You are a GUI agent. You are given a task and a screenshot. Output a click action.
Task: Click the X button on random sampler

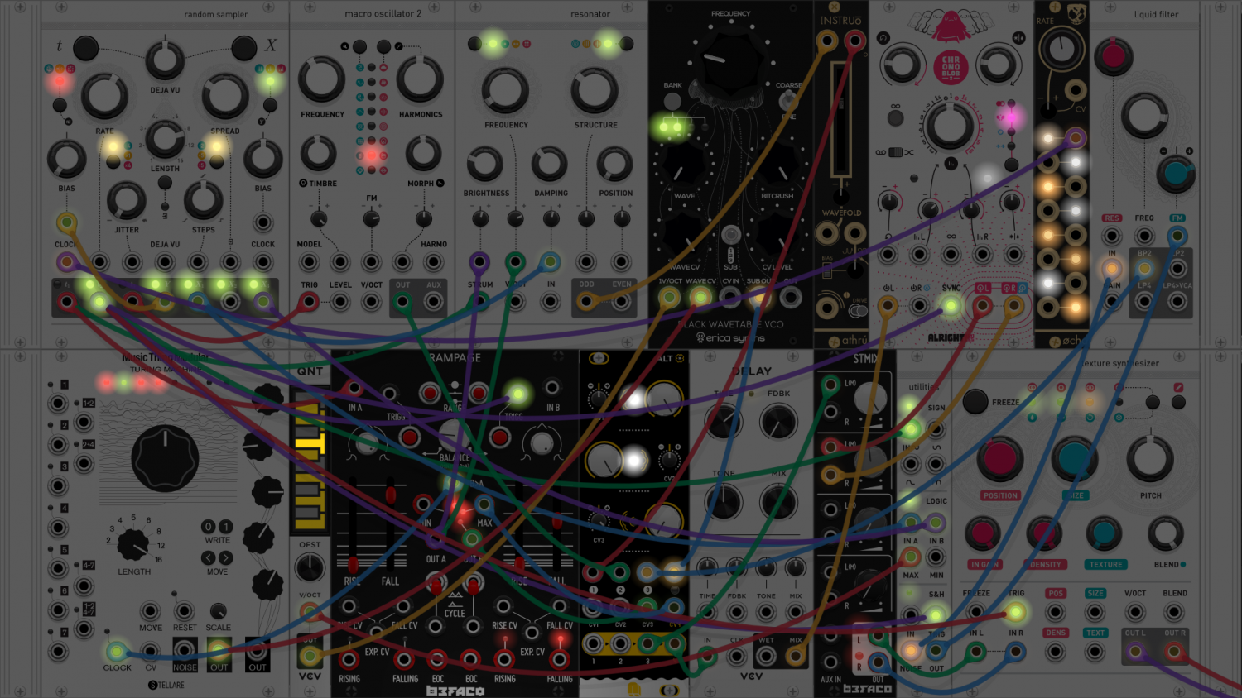coord(243,48)
